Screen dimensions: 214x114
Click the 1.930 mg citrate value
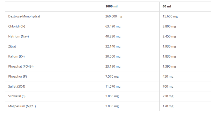tap(169, 46)
